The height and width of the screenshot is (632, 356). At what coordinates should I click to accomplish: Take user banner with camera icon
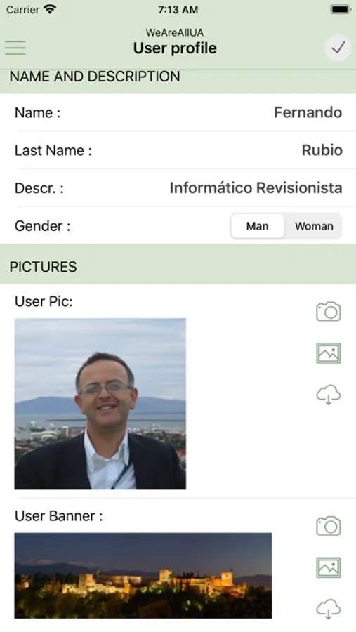point(328,526)
